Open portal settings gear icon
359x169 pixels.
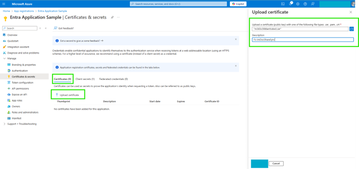pos(298,4)
